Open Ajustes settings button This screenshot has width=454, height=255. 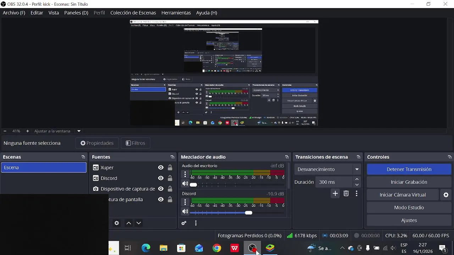[x=409, y=220]
